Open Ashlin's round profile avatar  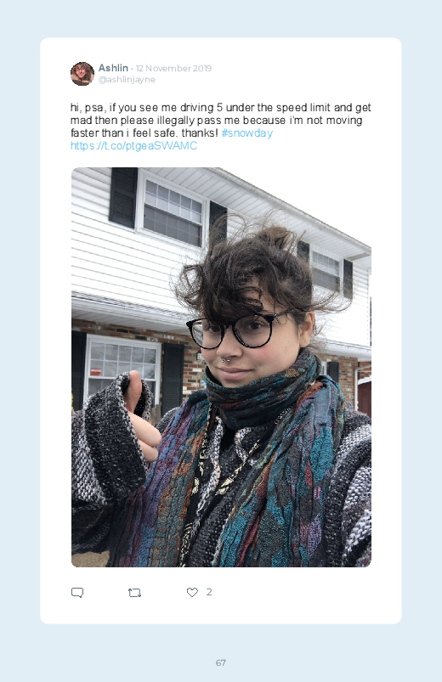(82, 74)
